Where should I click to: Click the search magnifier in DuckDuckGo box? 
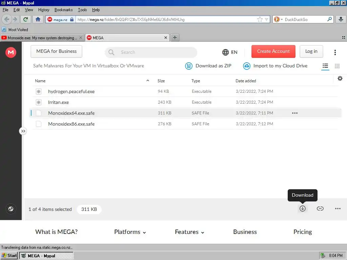tap(329, 19)
